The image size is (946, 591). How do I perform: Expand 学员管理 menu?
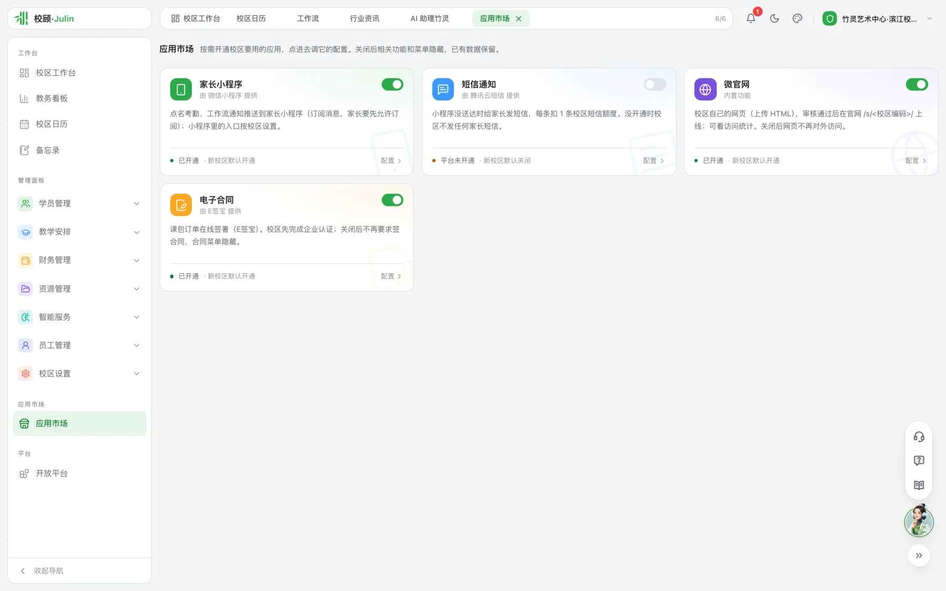pos(79,203)
